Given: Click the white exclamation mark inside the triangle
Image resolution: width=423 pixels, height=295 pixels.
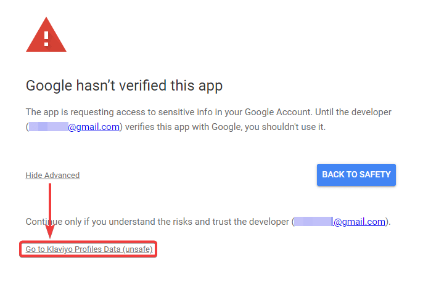Looking at the screenshot, I should (x=46, y=39).
